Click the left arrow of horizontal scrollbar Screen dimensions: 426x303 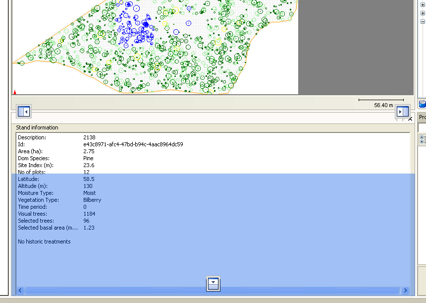(x=20, y=291)
